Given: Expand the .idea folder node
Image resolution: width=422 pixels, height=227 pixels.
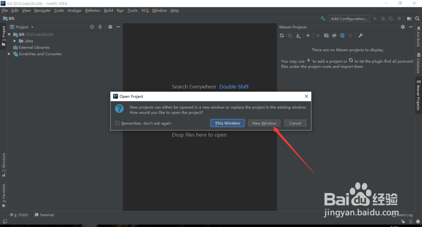Looking at the screenshot, I should coord(15,41).
